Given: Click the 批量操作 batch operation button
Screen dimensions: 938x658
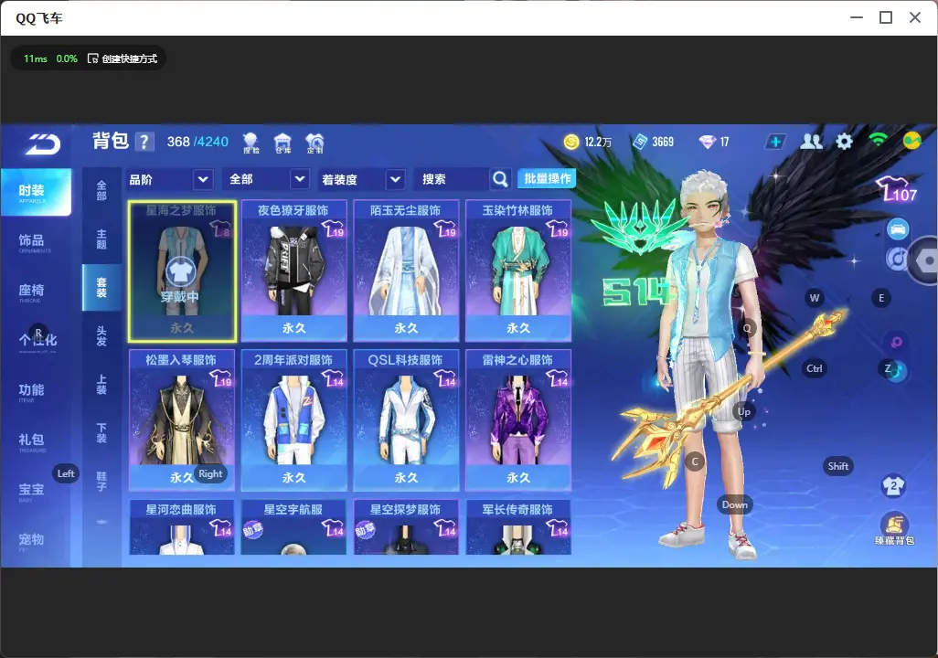Looking at the screenshot, I should point(547,179).
